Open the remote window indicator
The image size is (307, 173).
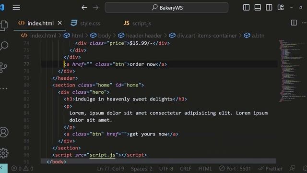pos(4,168)
